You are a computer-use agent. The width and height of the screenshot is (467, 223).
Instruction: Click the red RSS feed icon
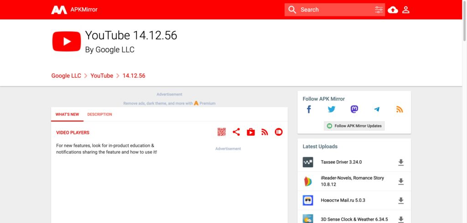point(265,132)
